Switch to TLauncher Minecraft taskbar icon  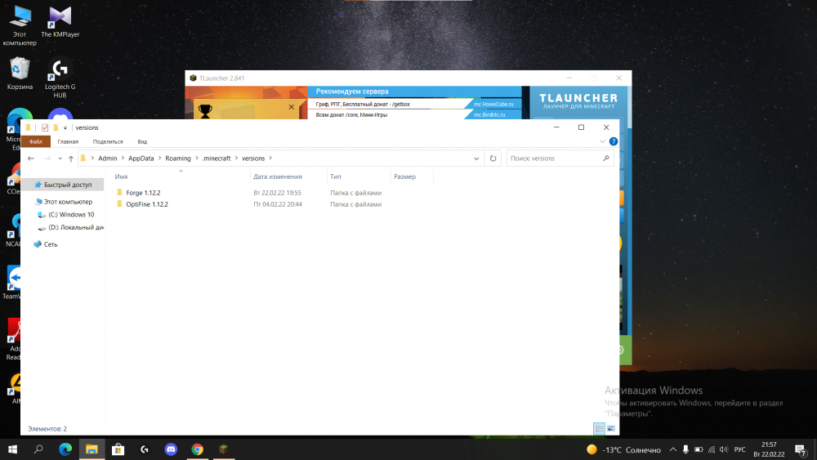pos(224,449)
